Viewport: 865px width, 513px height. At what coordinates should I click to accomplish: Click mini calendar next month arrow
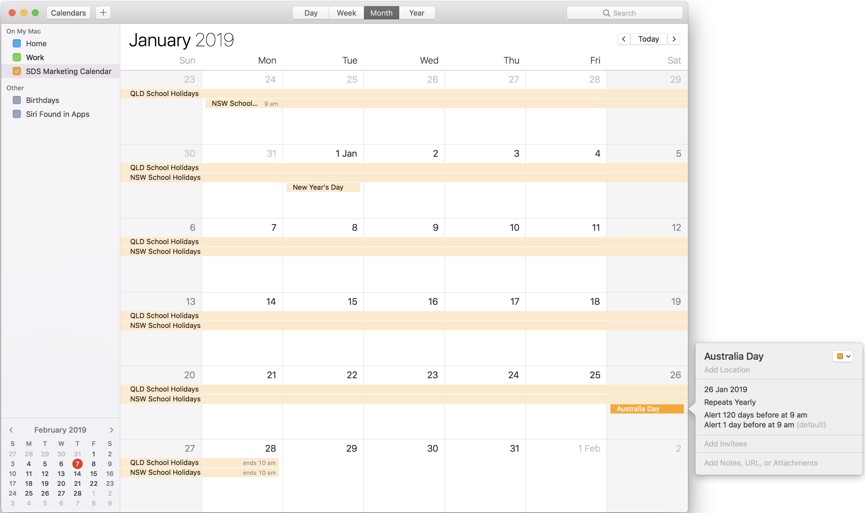click(x=111, y=430)
